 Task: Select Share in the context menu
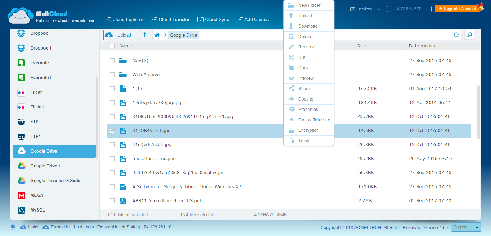point(304,89)
